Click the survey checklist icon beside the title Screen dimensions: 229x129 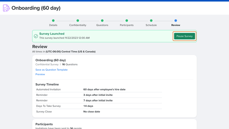point(6,8)
